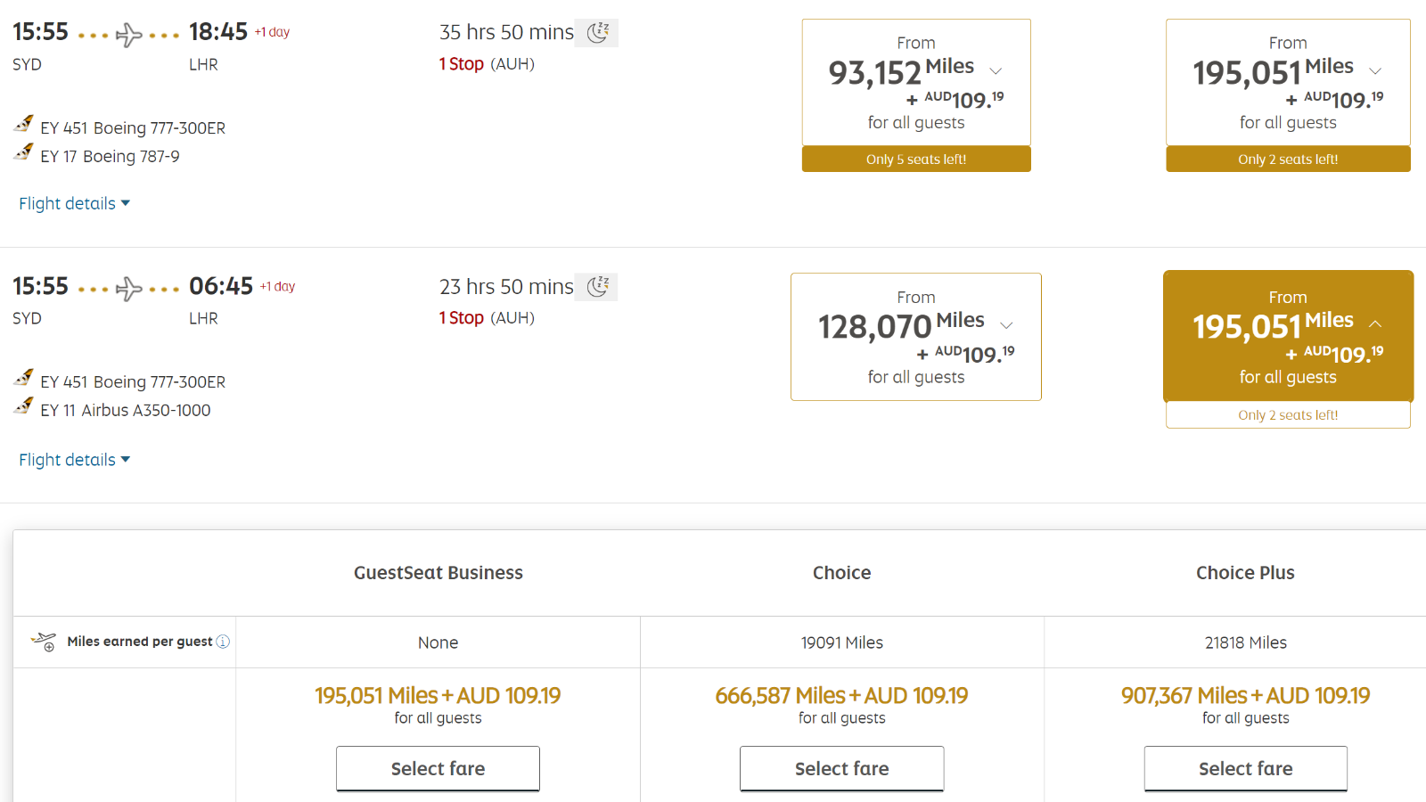
Task: Click the Etihad logo beside EY 17 Boeing 787-9
Action: click(24, 153)
